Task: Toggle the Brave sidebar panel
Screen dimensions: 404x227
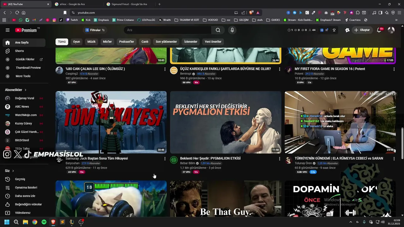Action: [380, 13]
